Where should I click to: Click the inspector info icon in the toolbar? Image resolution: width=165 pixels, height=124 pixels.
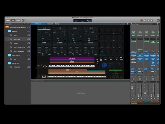[x=23, y=20]
